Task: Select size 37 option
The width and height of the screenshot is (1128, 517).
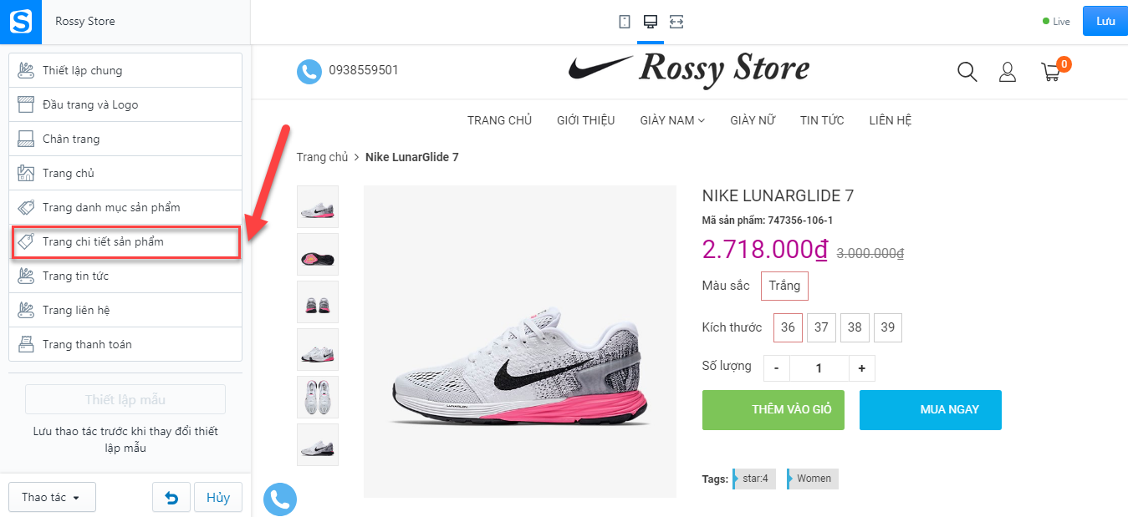Action: 821,327
